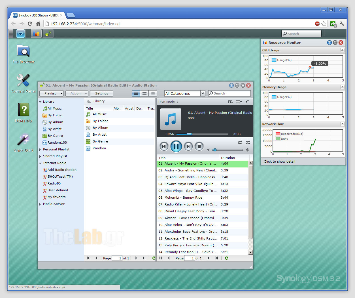Reload the page in Chrome

30,24
